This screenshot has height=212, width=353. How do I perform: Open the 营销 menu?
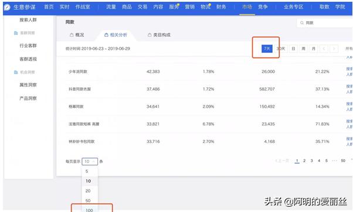(189, 7)
